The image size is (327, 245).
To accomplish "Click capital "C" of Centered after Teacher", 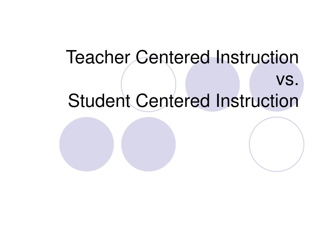I will click(x=142, y=57).
